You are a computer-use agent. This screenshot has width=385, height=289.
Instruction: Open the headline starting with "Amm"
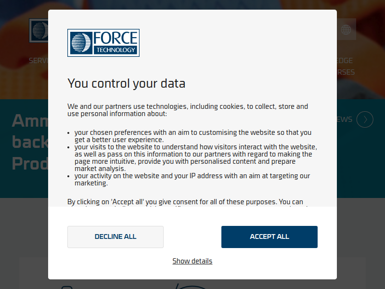pyautogui.click(x=30, y=120)
